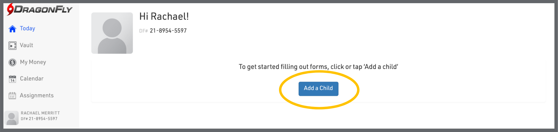Click the Rachael Merritt name in sidebar
Viewport: 558px width, 132px height.
(x=40, y=113)
